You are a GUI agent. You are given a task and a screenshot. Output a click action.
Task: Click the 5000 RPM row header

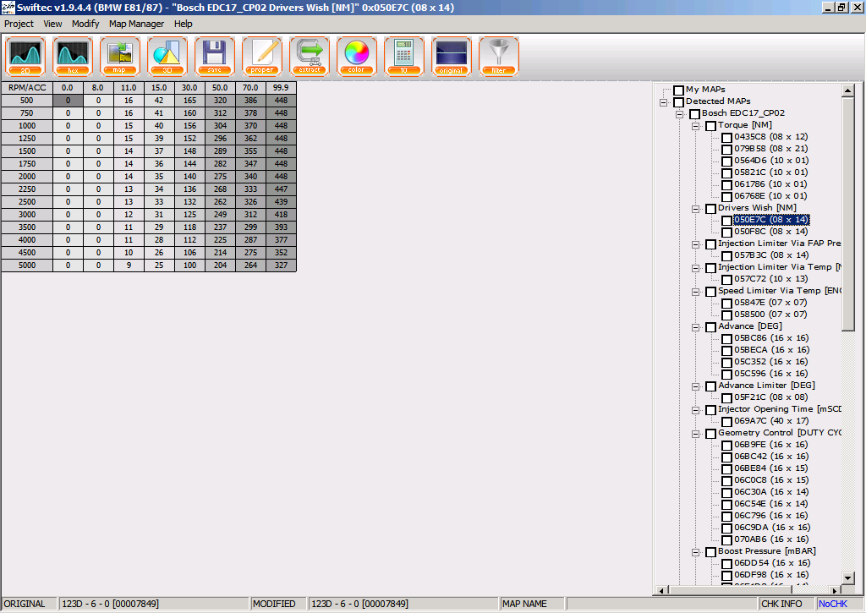27,265
